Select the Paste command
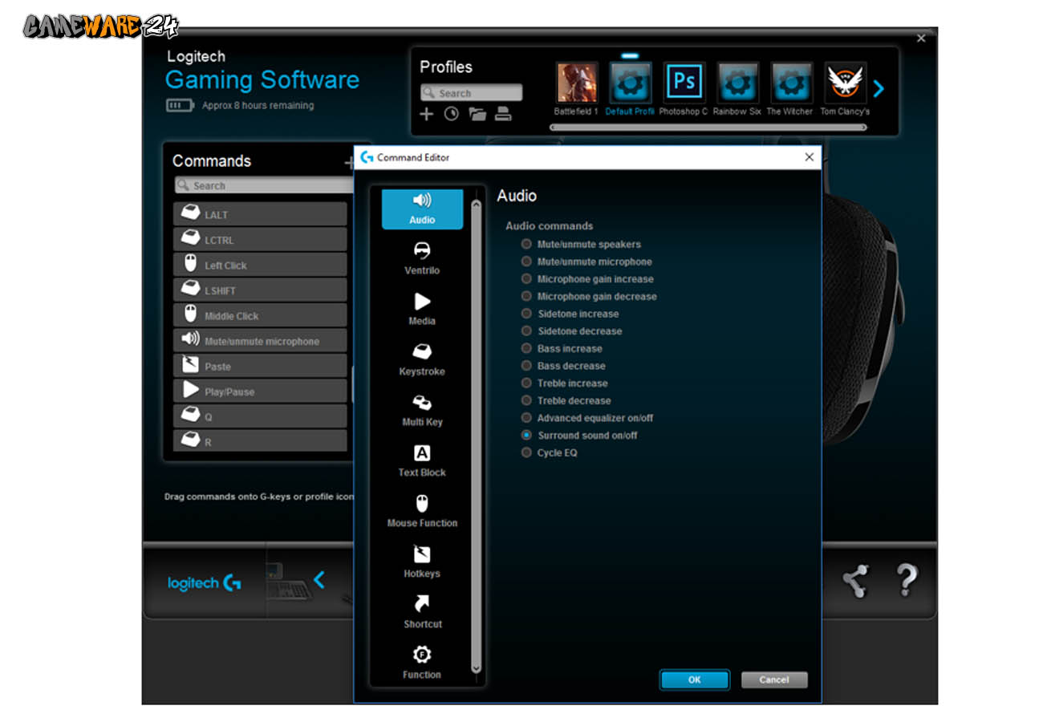 pyautogui.click(x=260, y=366)
